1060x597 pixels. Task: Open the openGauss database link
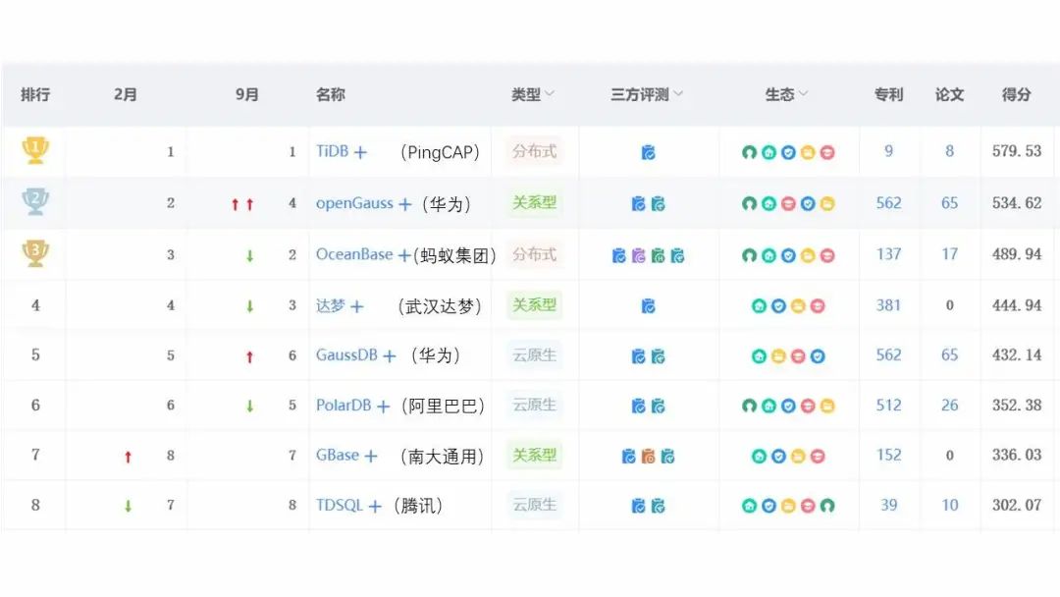[x=354, y=203]
